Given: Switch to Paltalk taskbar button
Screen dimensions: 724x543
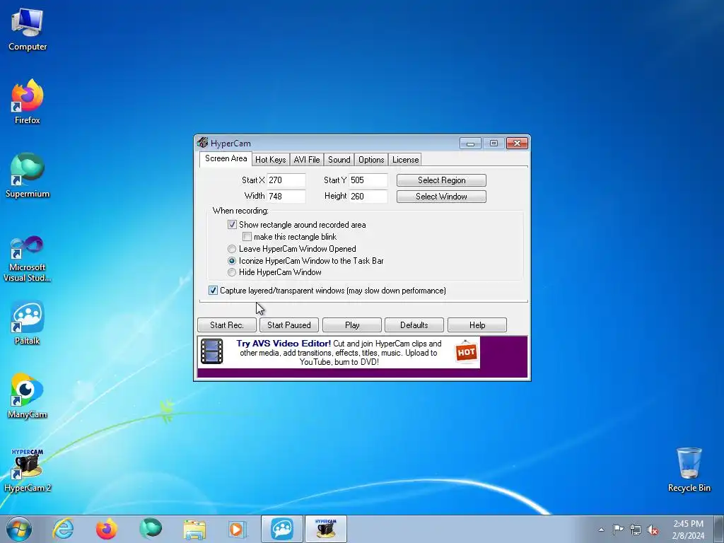Looking at the screenshot, I should coord(282,529).
